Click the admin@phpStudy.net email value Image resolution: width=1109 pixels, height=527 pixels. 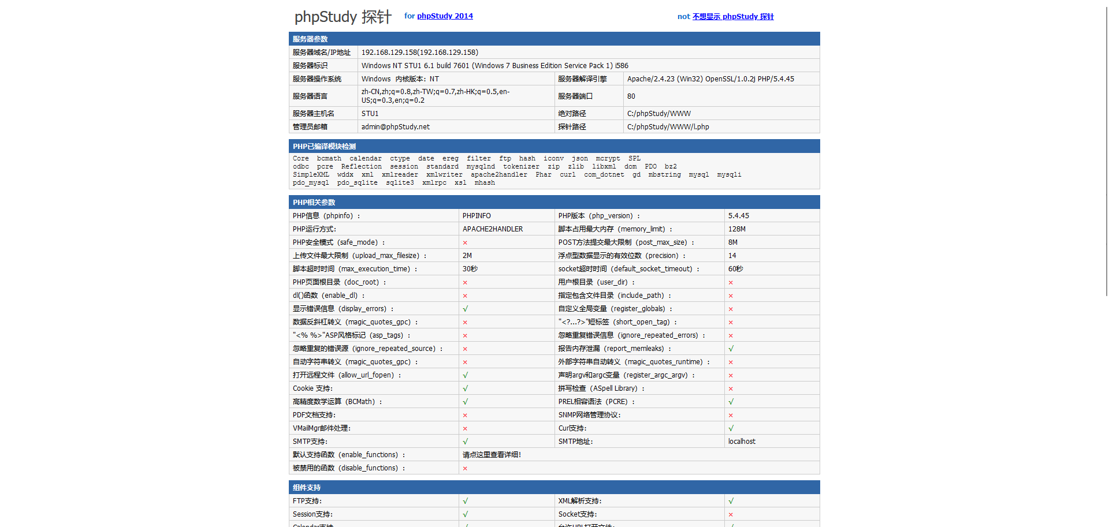396,127
